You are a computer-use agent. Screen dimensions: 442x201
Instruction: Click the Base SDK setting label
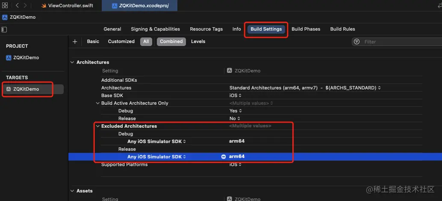pyautogui.click(x=112, y=95)
